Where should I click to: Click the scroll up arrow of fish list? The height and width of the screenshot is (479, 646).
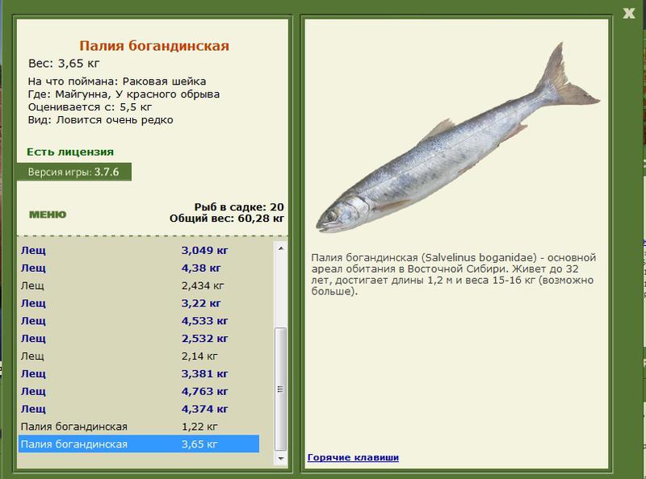280,248
